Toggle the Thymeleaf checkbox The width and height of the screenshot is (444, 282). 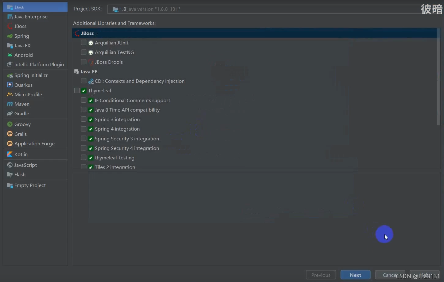(x=77, y=90)
